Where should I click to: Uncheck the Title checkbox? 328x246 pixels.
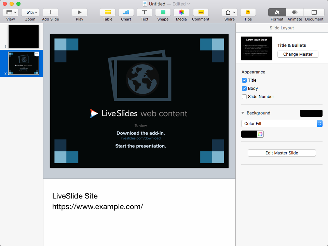244,80
